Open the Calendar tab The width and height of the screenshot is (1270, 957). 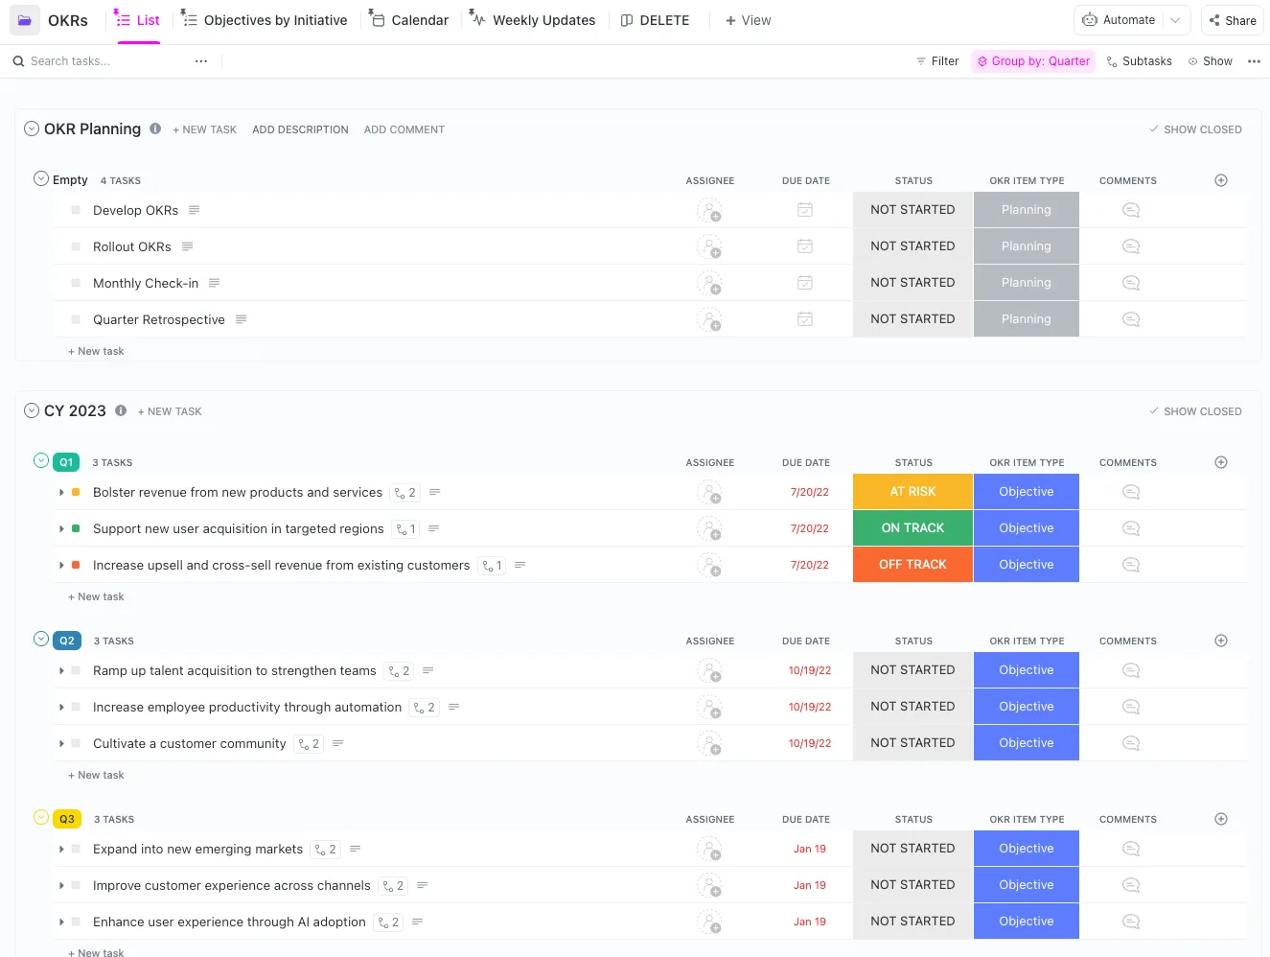pyautogui.click(x=409, y=20)
